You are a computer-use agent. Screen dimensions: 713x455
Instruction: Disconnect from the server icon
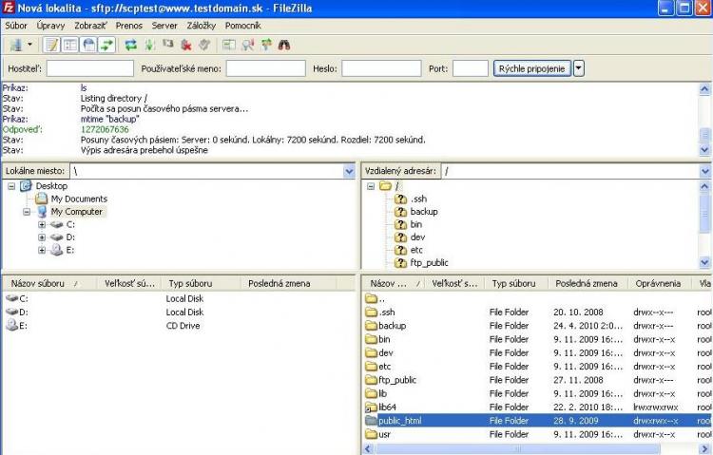186,45
